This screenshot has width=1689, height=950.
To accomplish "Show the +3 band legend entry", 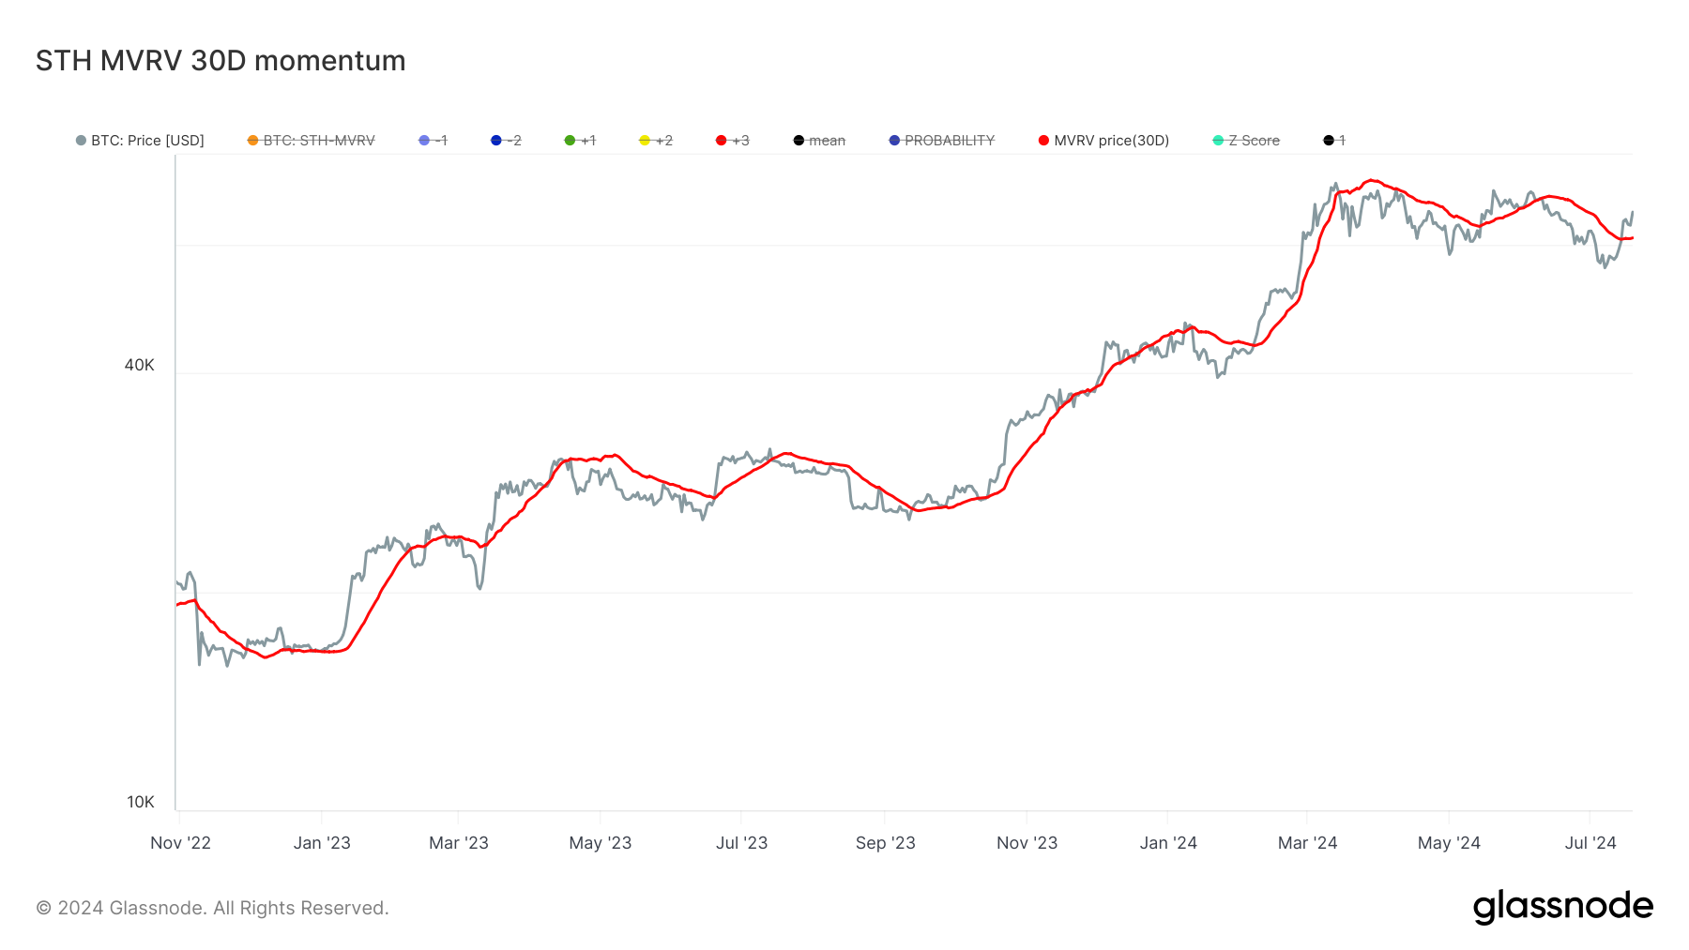I will [732, 141].
